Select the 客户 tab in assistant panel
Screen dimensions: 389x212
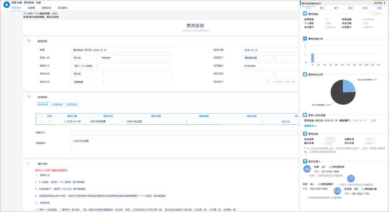(x=336, y=8)
